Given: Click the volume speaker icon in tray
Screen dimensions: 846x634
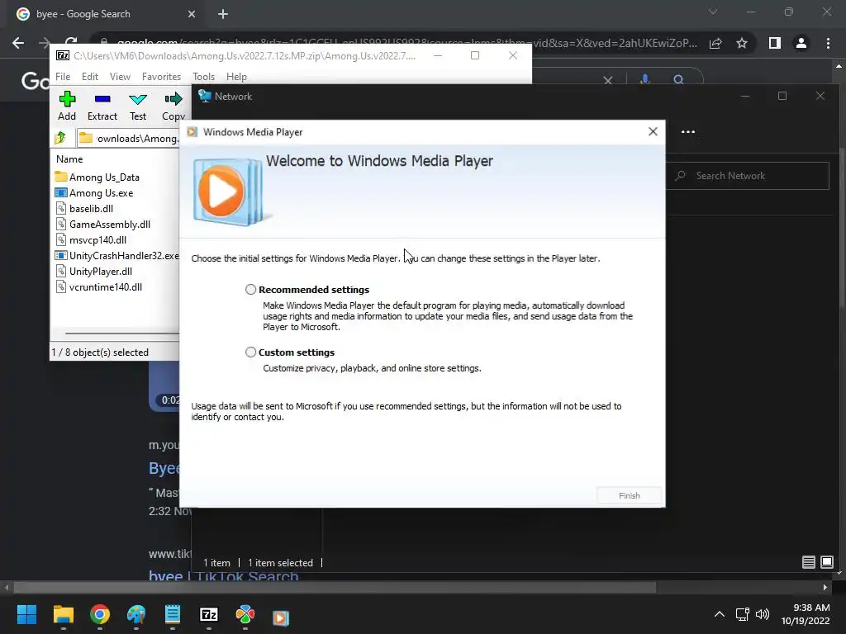Looking at the screenshot, I should tap(763, 614).
